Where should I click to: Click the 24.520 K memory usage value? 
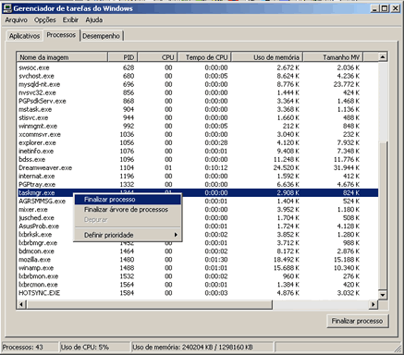[x=287, y=167]
